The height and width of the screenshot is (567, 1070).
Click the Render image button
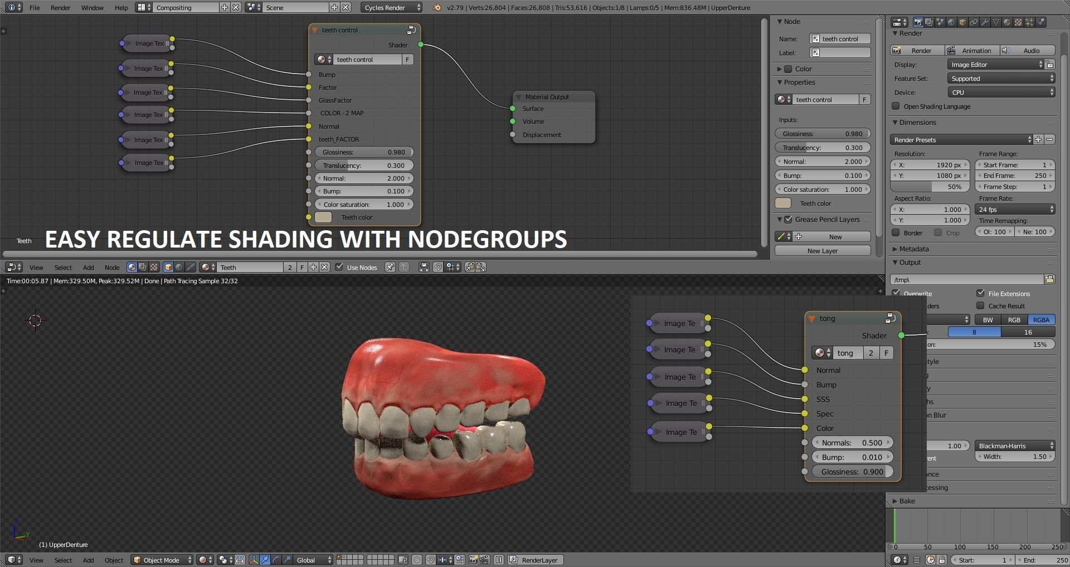[x=917, y=50]
